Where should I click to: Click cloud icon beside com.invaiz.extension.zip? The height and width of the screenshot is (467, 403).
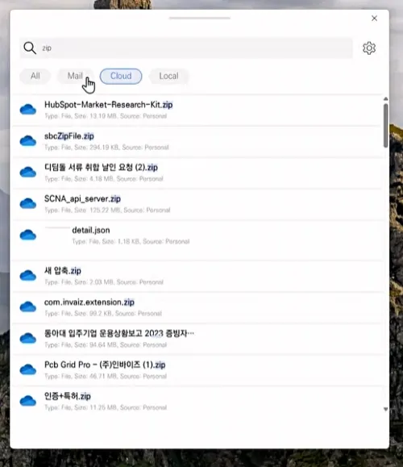[x=28, y=307]
